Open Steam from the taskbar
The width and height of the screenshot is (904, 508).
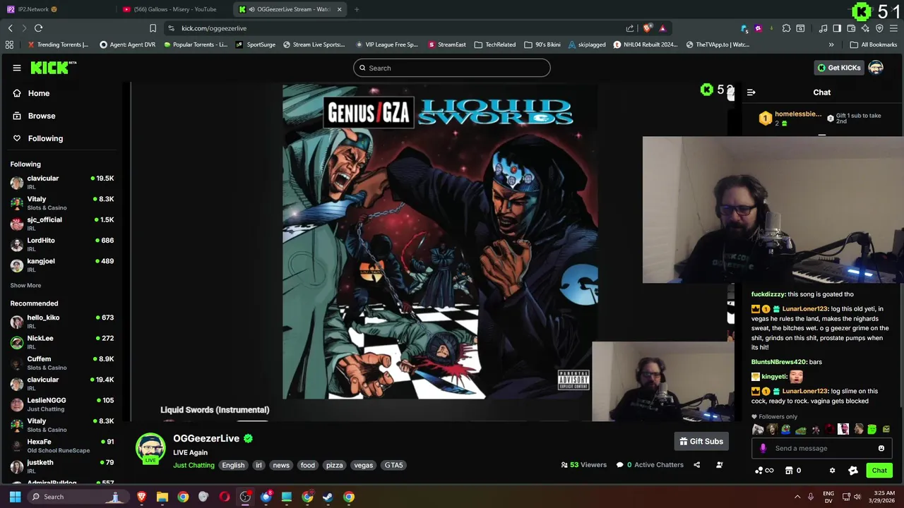[328, 497]
